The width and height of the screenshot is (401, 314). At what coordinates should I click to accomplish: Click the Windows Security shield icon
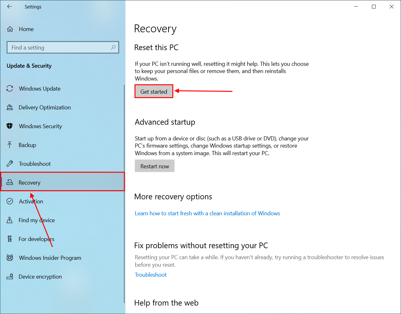10,126
